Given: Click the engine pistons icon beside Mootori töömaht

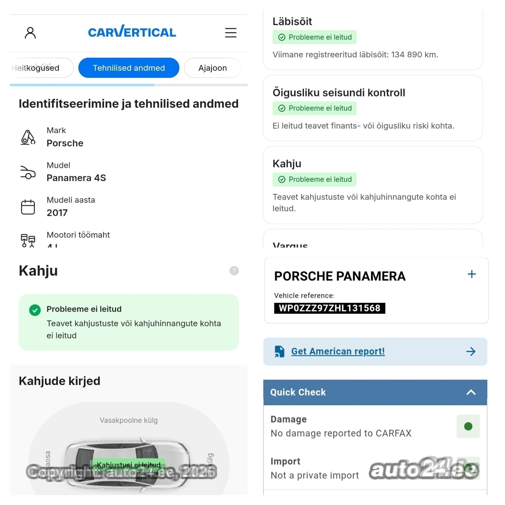Looking at the screenshot, I should point(28,240).
